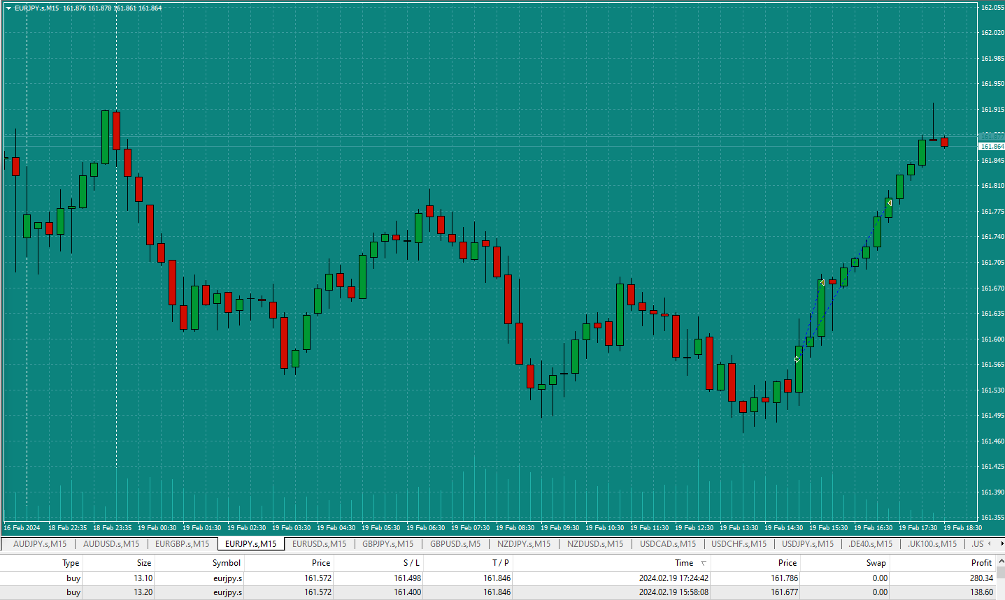Viewport: 1005px width, 600px height.
Task: Sort by the T / P column header
Action: click(501, 563)
